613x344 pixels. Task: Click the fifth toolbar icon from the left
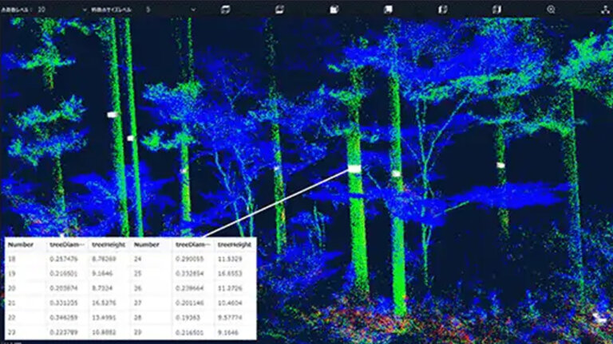[442, 9]
